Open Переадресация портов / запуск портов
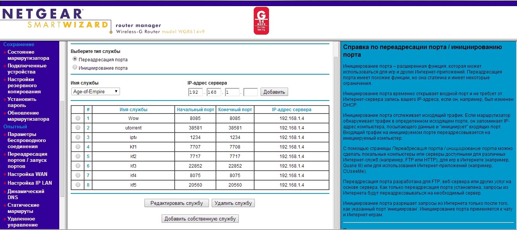517x230 pixels. click(28, 160)
